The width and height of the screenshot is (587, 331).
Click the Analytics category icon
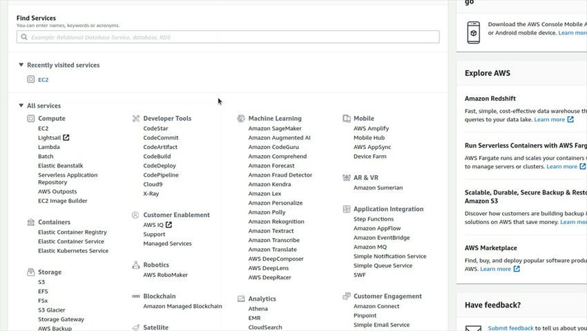point(242,299)
